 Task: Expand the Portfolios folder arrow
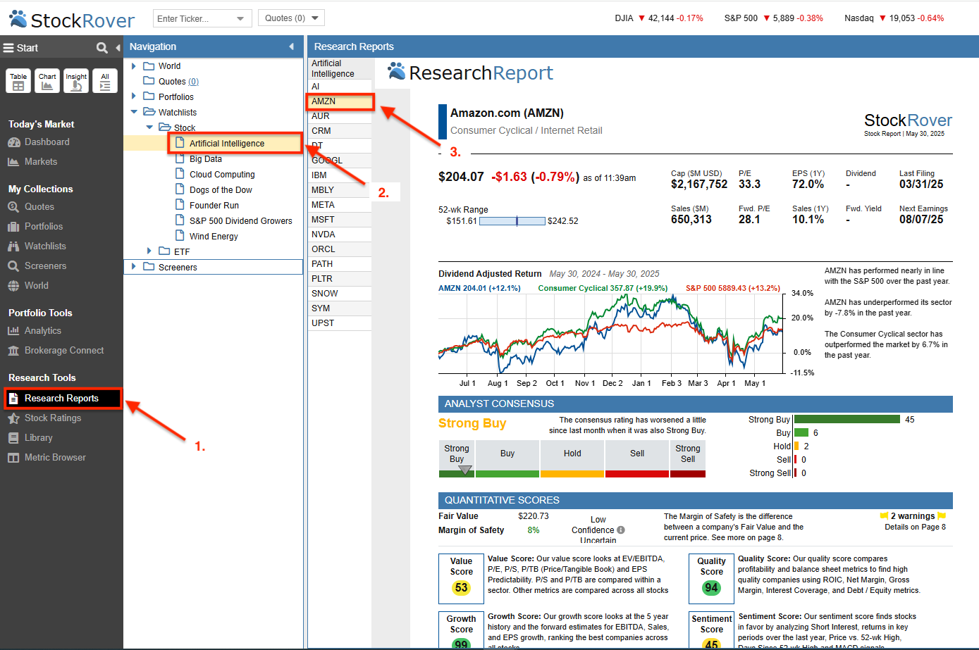pyautogui.click(x=134, y=96)
